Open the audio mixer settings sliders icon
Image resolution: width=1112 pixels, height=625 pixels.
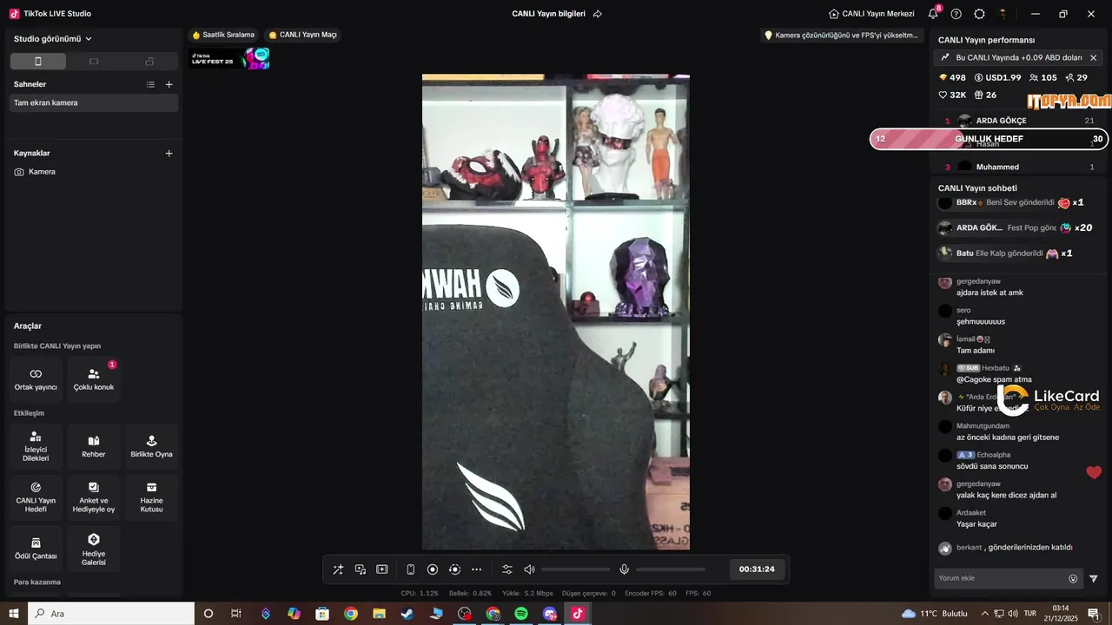click(507, 569)
